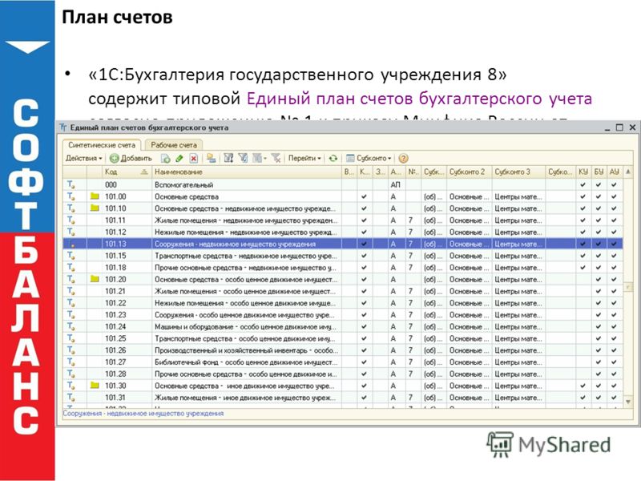Click the Субконто 3 column header

[x=518, y=172]
